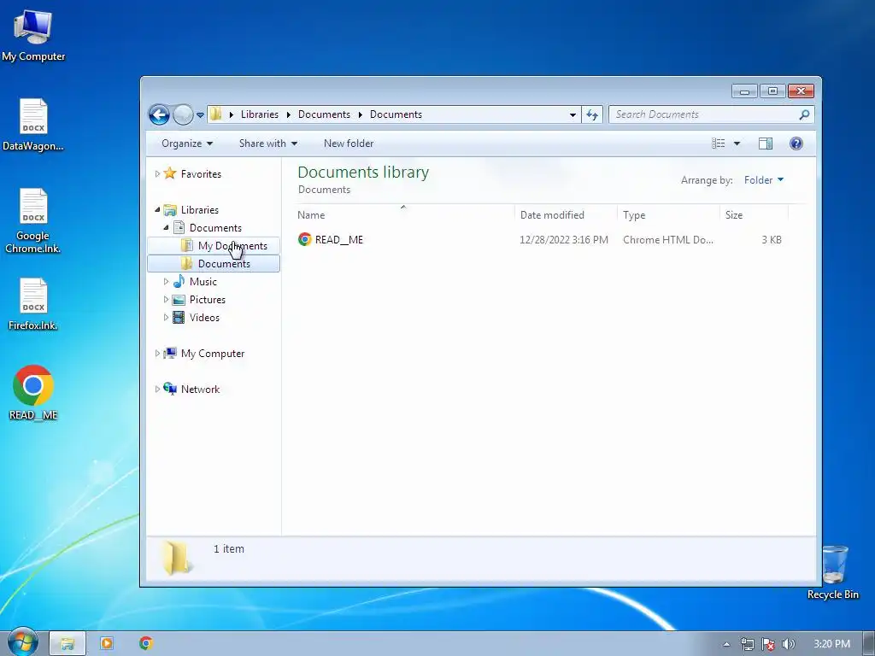The width and height of the screenshot is (875, 656).
Task: Click Libraries in the breadcrumb path
Action: click(x=260, y=114)
